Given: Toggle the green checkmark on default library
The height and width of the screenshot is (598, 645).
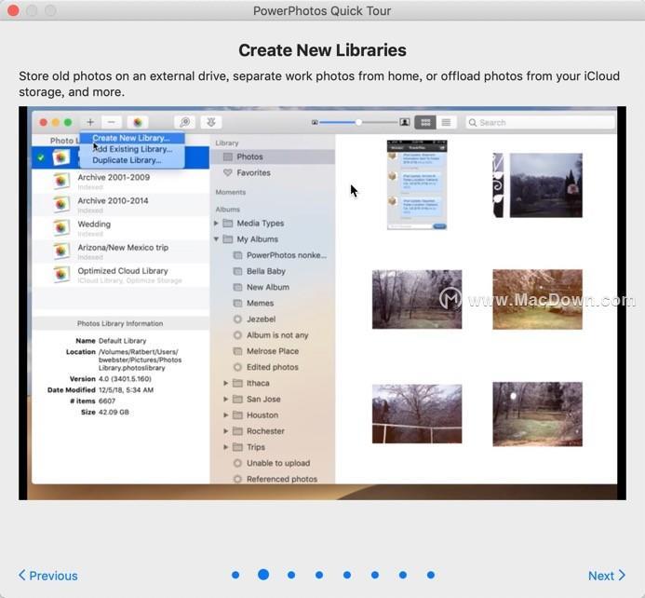Looking at the screenshot, I should coord(41,157).
